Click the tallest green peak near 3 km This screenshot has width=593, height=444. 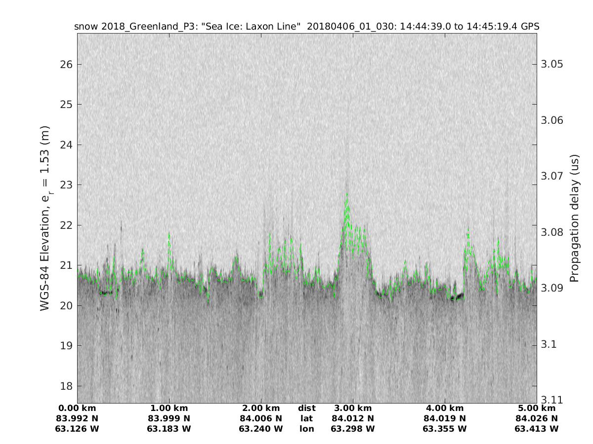(347, 194)
